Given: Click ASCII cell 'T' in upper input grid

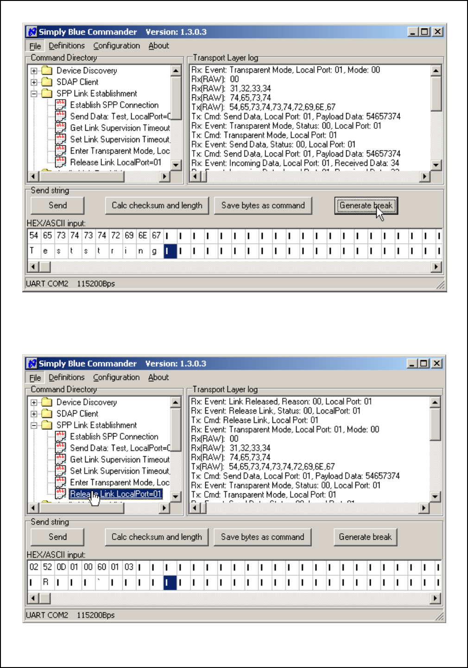Looking at the screenshot, I should point(34,251).
